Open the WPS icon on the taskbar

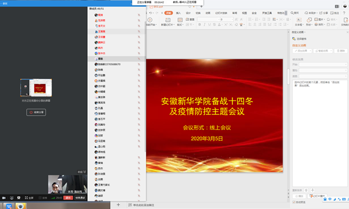click(9, 206)
